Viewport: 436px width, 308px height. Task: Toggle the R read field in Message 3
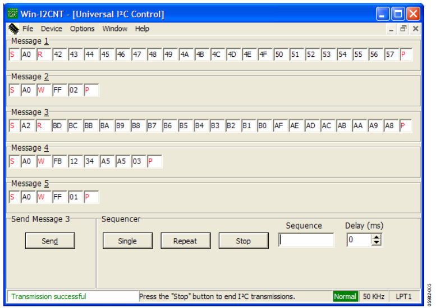[40, 126]
